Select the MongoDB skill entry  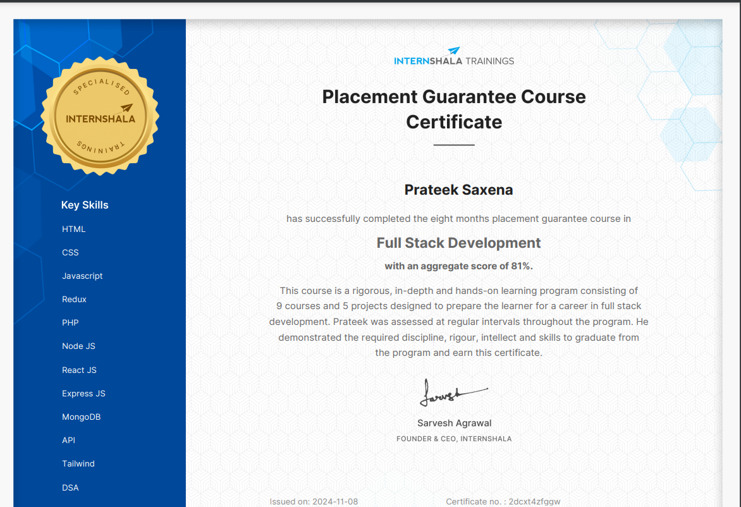pyautogui.click(x=82, y=417)
